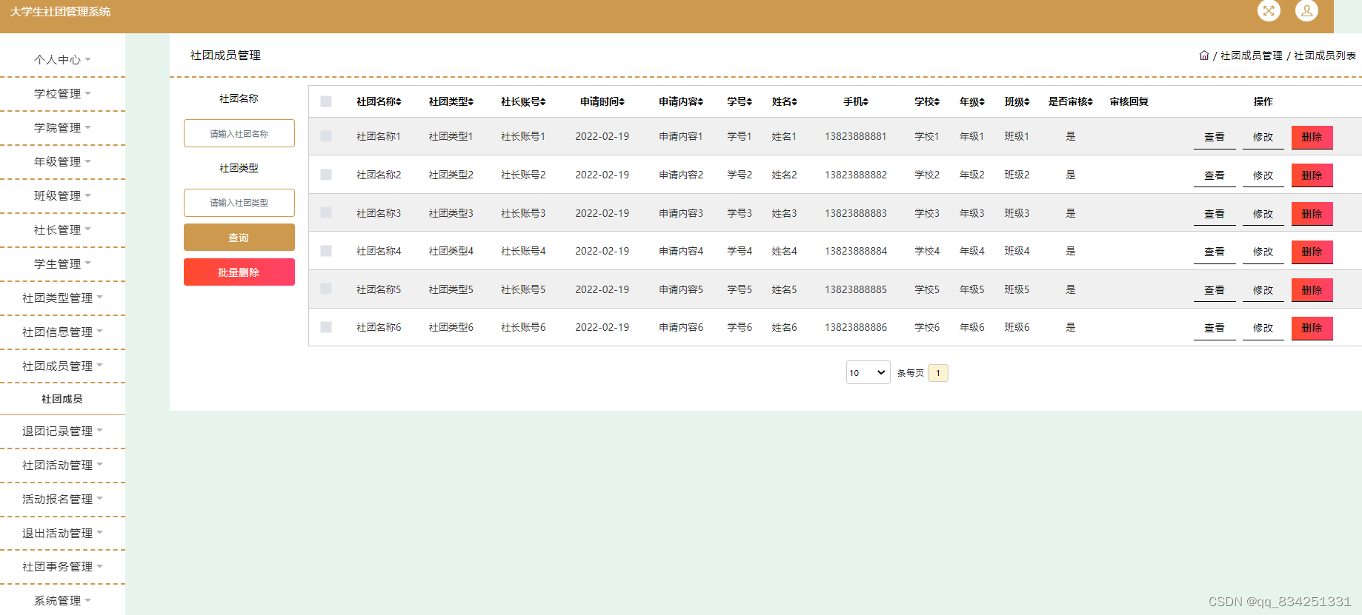Expand 学校管理 sidebar menu
Screen dimensions: 1362x615
(x=62, y=93)
